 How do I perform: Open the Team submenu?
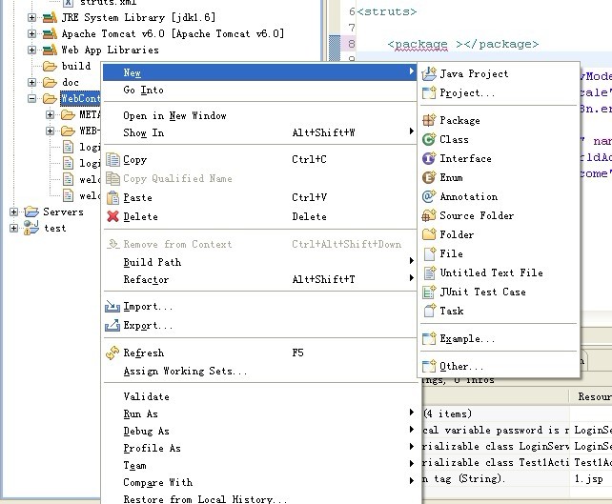[x=259, y=465]
